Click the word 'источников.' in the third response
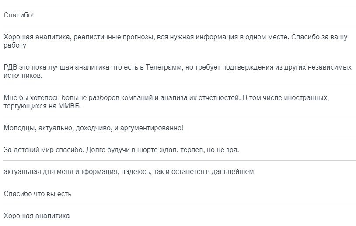356x226 pixels. pos(23,76)
